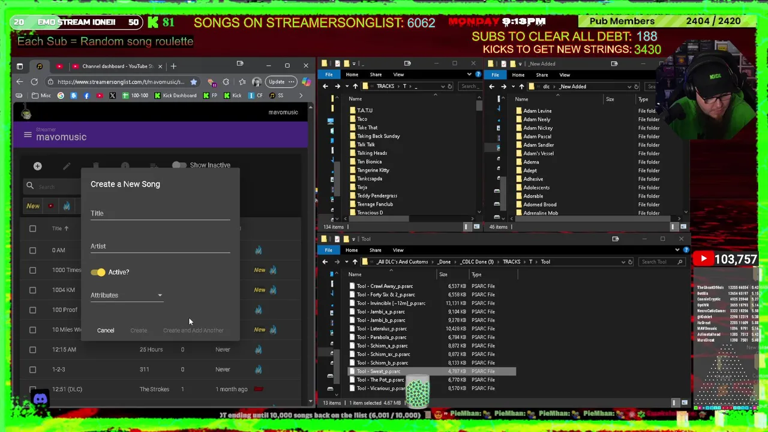Image resolution: width=768 pixels, height=432 pixels.
Task: Open the X bookmark icon
Action: [112, 95]
